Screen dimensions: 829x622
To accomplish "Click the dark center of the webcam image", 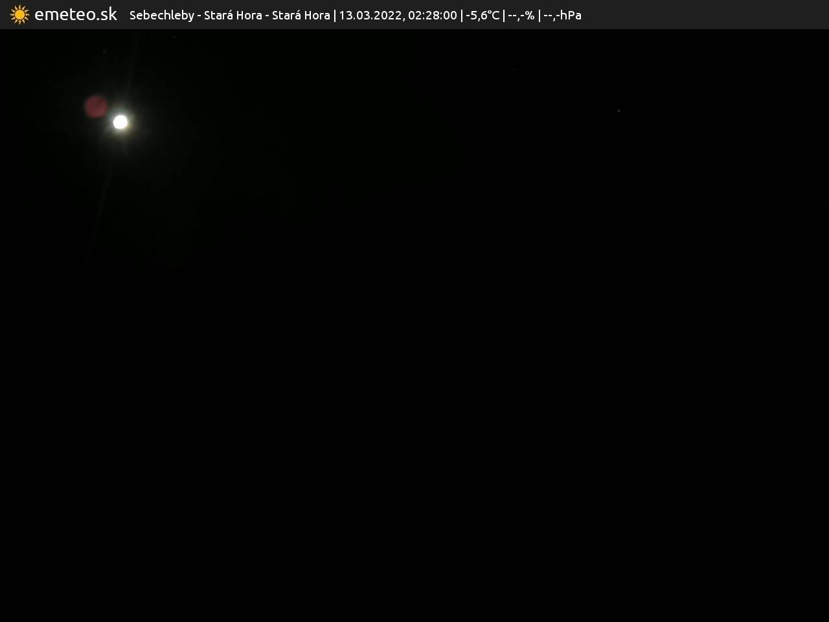I will pyautogui.click(x=414, y=324).
